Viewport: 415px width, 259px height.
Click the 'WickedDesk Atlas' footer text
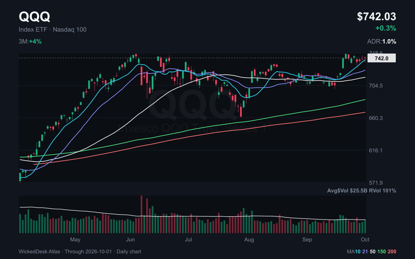[39, 251]
